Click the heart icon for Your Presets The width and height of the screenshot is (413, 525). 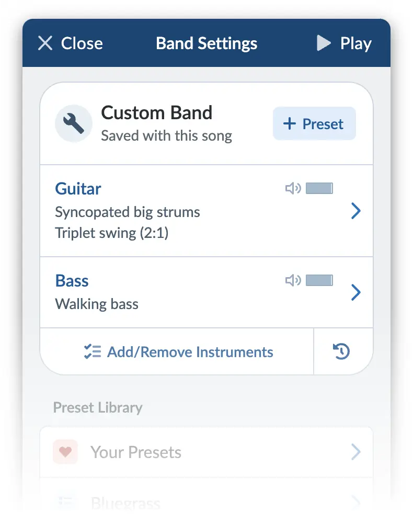(65, 452)
